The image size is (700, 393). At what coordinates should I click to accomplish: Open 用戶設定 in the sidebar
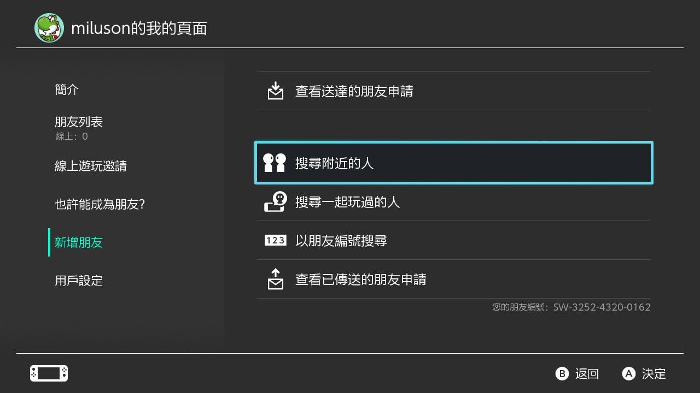(79, 281)
